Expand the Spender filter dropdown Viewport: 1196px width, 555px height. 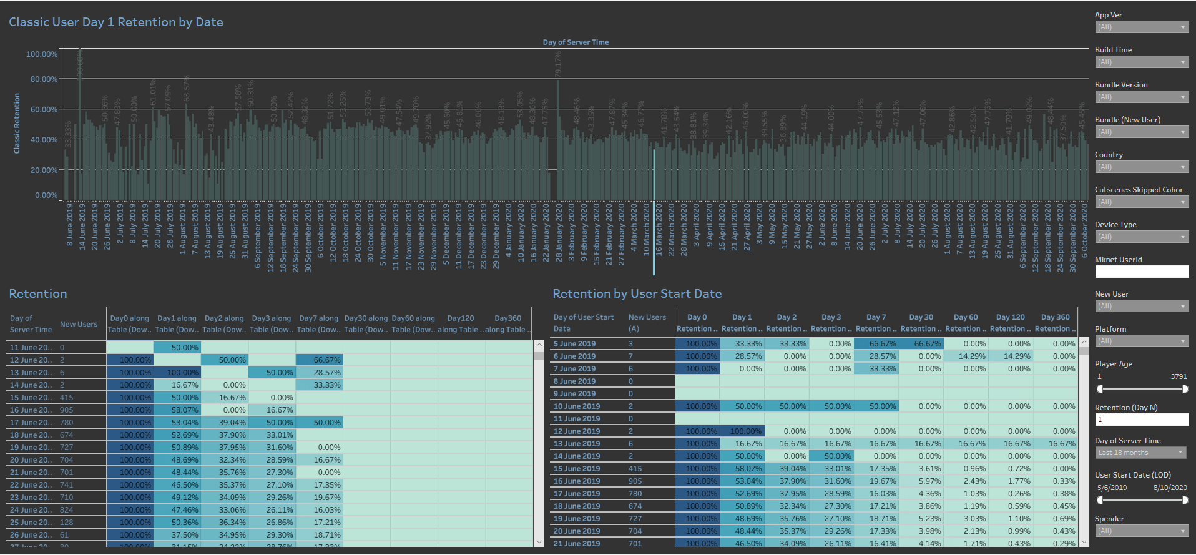[x=1141, y=531]
